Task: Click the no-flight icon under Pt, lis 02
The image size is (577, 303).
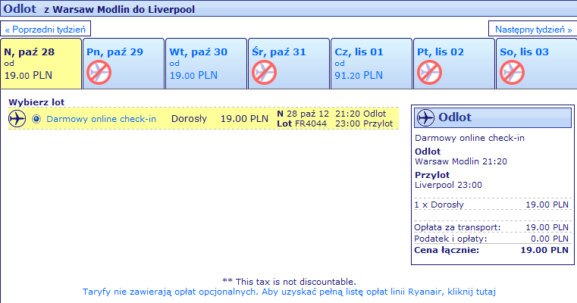Action: click(429, 73)
